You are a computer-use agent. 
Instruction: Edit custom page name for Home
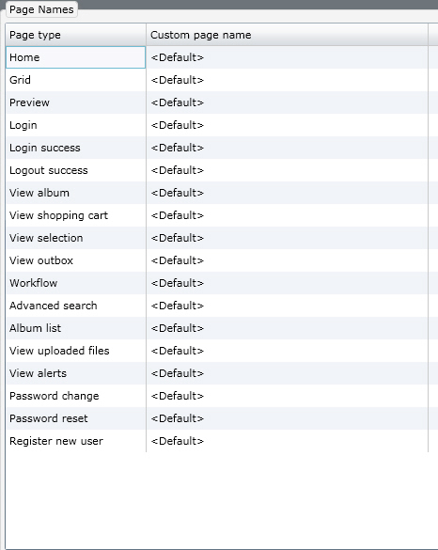[287, 57]
